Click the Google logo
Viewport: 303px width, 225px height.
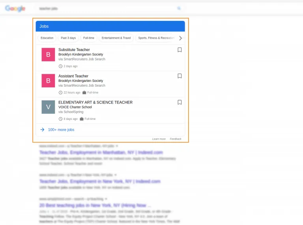coord(15,9)
